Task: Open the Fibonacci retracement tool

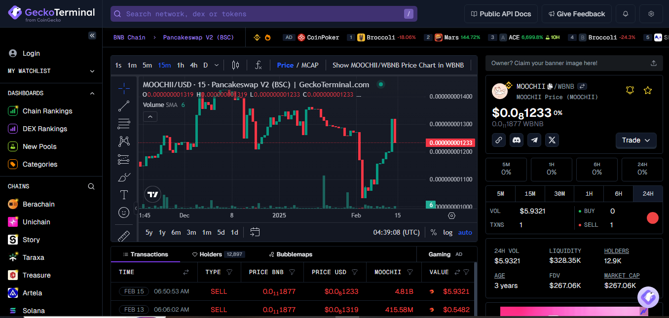Action: (124, 124)
